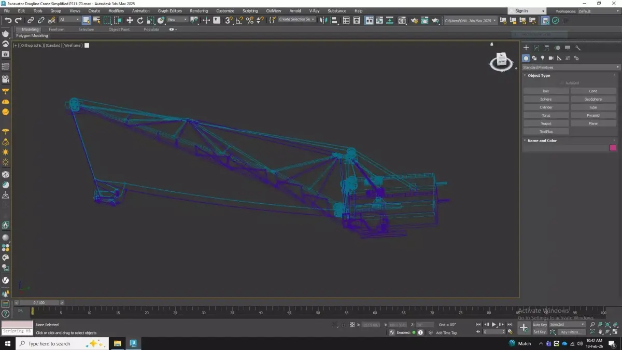
Task: Click the TextPlus button
Action: (546, 132)
